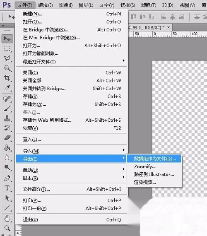Choose 新建(N)... from File menu
This screenshot has height=236, width=207.
point(72,14)
